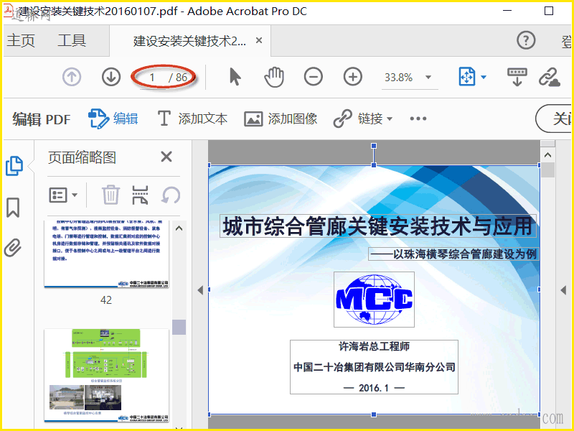Go to next page with down arrow
574x431 pixels.
[111, 78]
